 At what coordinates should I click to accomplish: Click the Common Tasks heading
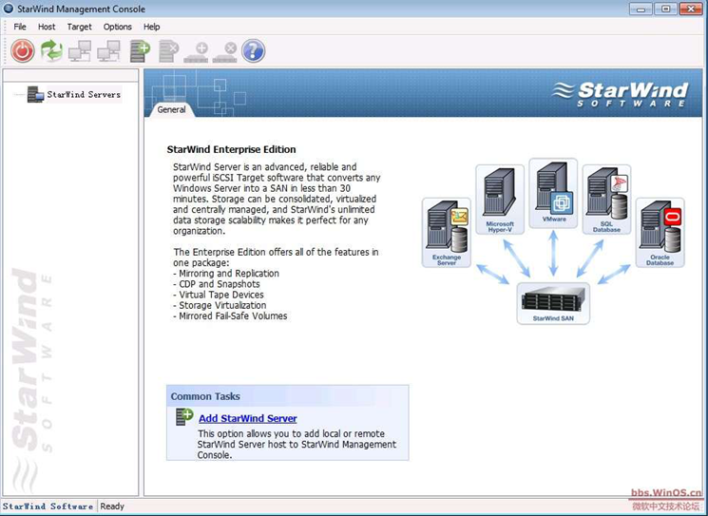205,396
